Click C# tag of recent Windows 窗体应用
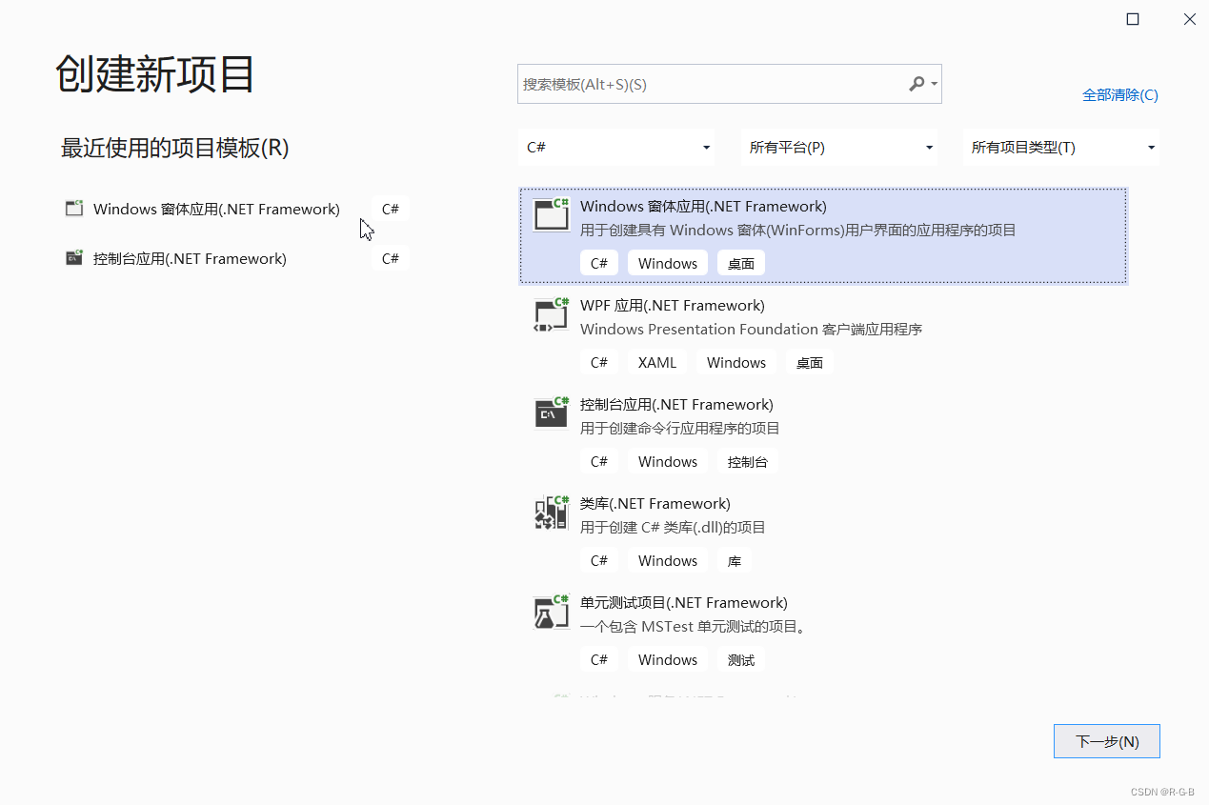 pyautogui.click(x=391, y=209)
